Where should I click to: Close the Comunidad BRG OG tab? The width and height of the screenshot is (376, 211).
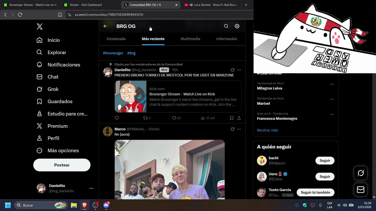click(x=176, y=5)
